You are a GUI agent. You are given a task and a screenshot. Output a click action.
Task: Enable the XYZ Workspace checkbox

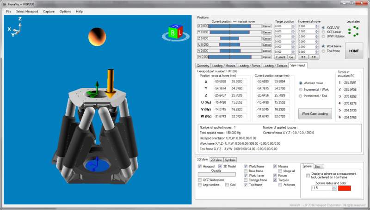click(200, 179)
